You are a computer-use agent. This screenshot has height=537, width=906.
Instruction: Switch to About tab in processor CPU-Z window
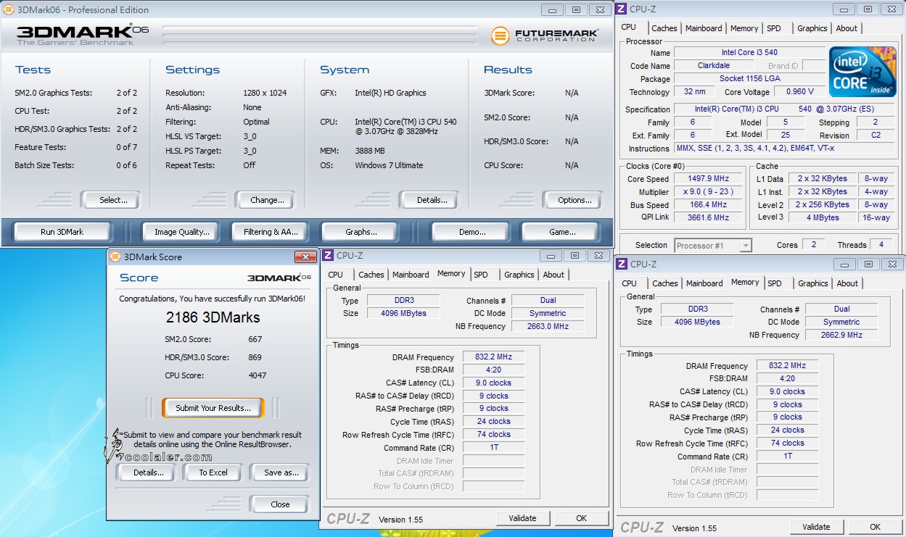point(847,28)
